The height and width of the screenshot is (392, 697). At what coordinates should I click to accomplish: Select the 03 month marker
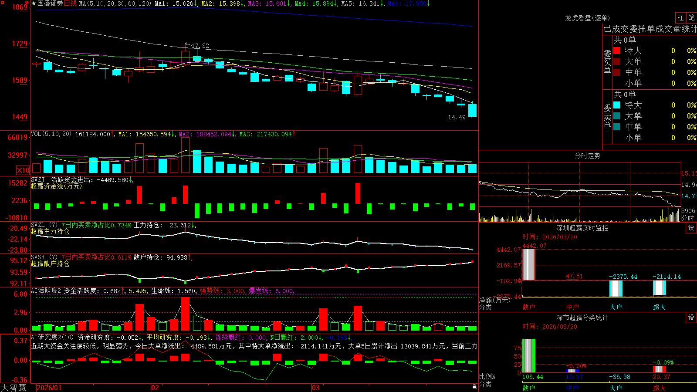[316, 388]
